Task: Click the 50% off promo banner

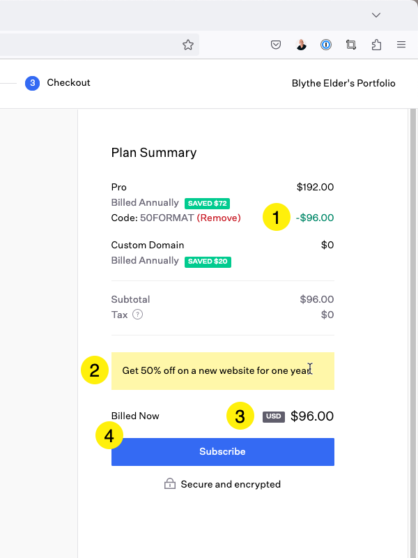Action: coord(223,371)
